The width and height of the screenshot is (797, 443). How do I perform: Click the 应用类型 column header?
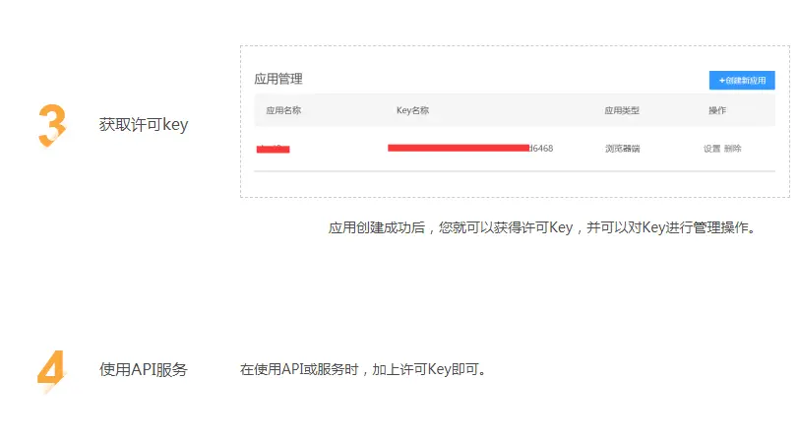point(621,110)
